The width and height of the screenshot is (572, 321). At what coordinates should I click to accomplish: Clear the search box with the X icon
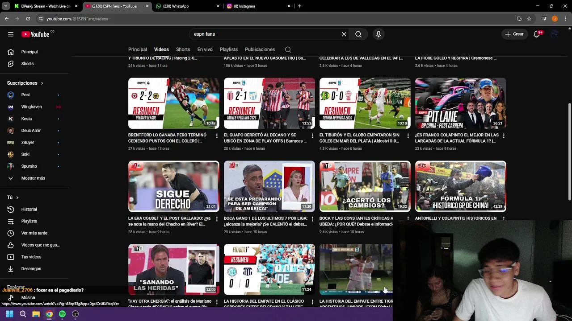[344, 34]
